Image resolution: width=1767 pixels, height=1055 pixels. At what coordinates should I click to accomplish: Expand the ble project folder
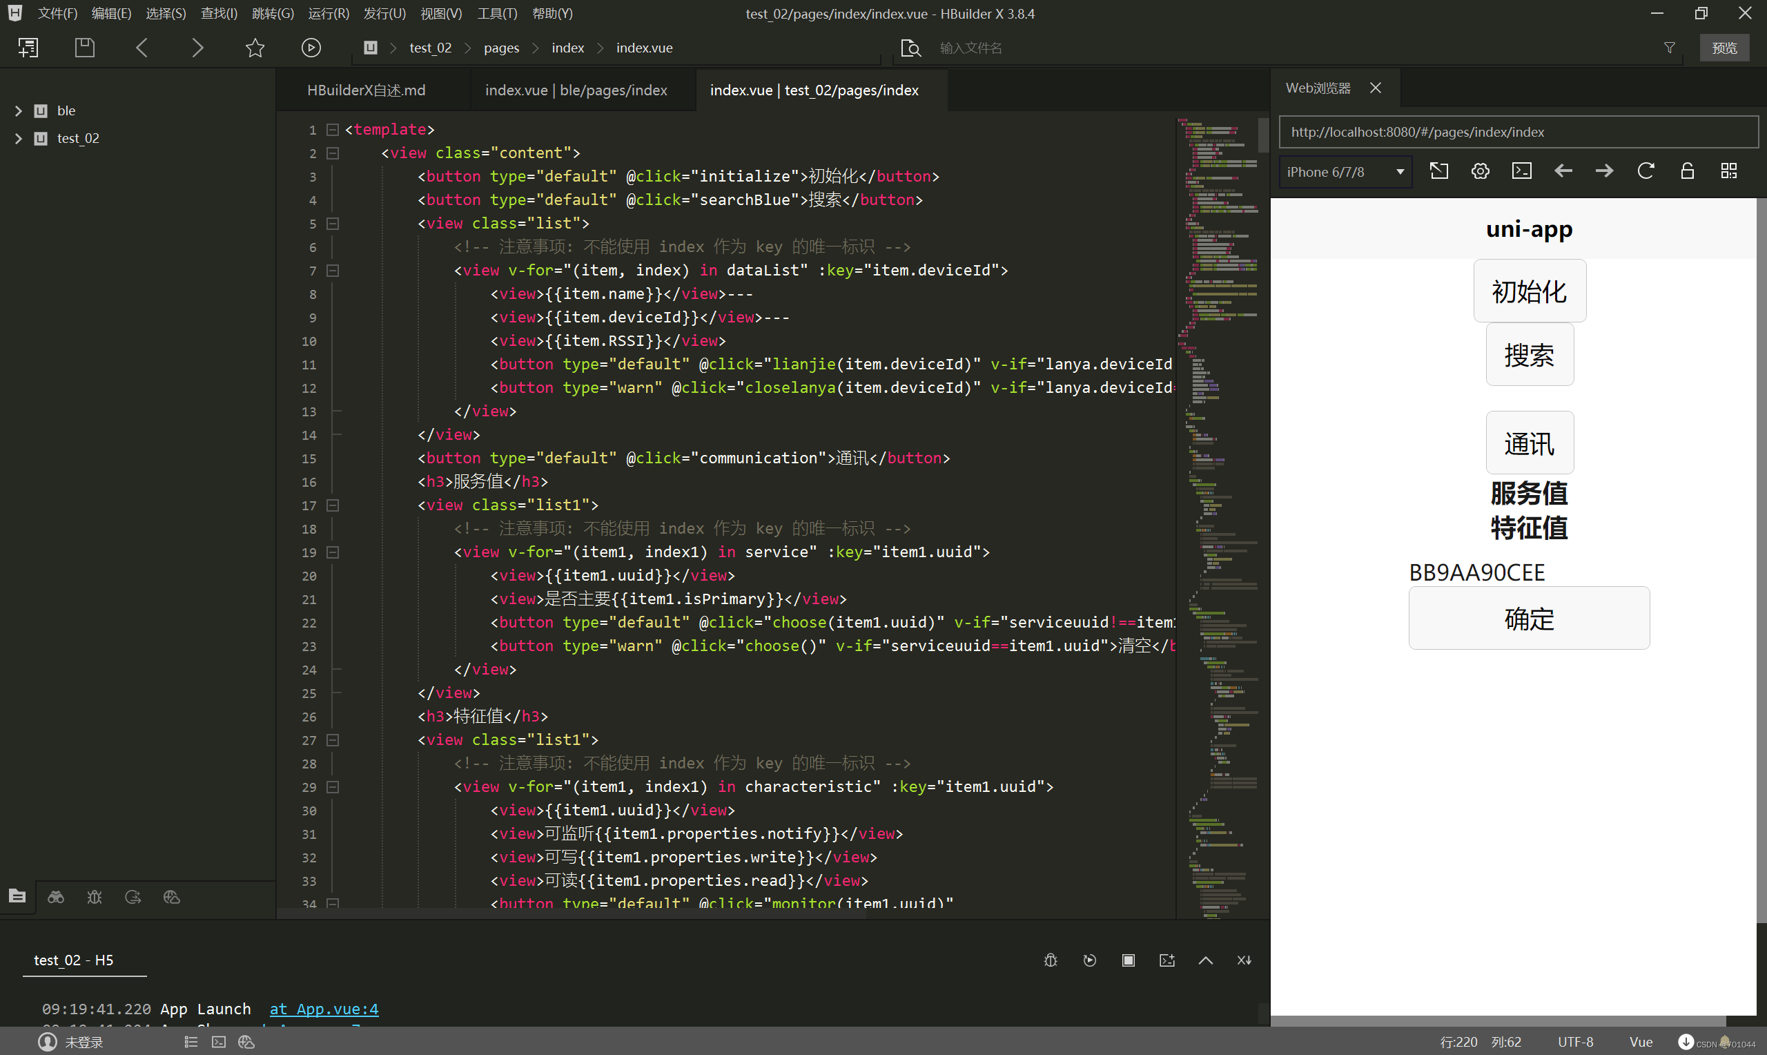(19, 111)
